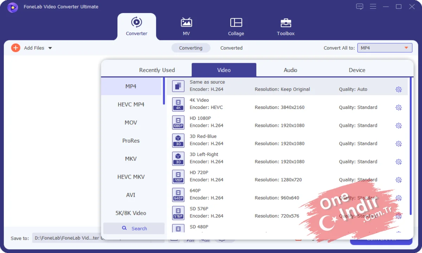
Task: Select HEVC MP4 format
Action: 131,104
